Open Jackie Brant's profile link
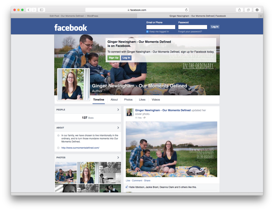 [152, 187]
